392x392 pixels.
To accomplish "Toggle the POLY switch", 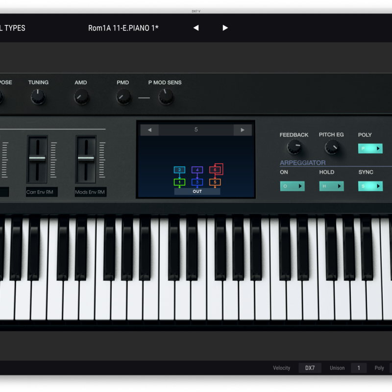I will pyautogui.click(x=370, y=148).
